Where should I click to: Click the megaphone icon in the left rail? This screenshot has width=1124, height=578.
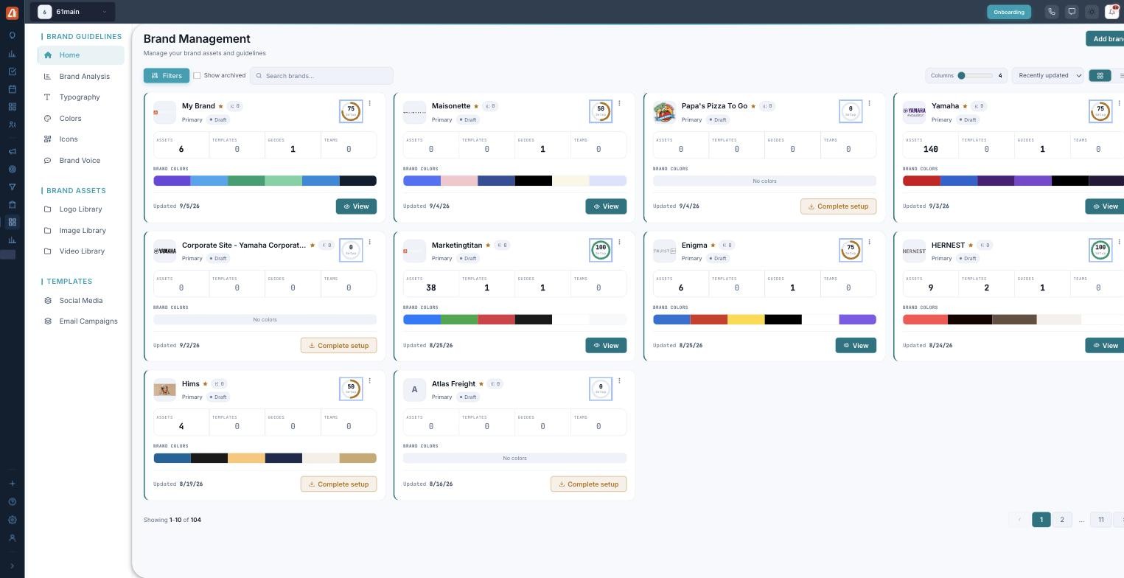12,152
